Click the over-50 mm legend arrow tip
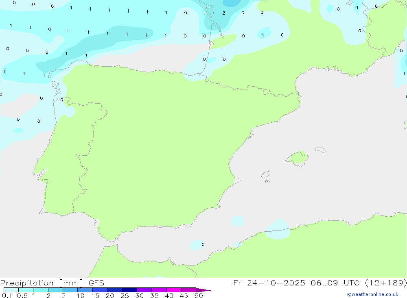Viewport: 407px width, 298px height. pyautogui.click(x=203, y=290)
